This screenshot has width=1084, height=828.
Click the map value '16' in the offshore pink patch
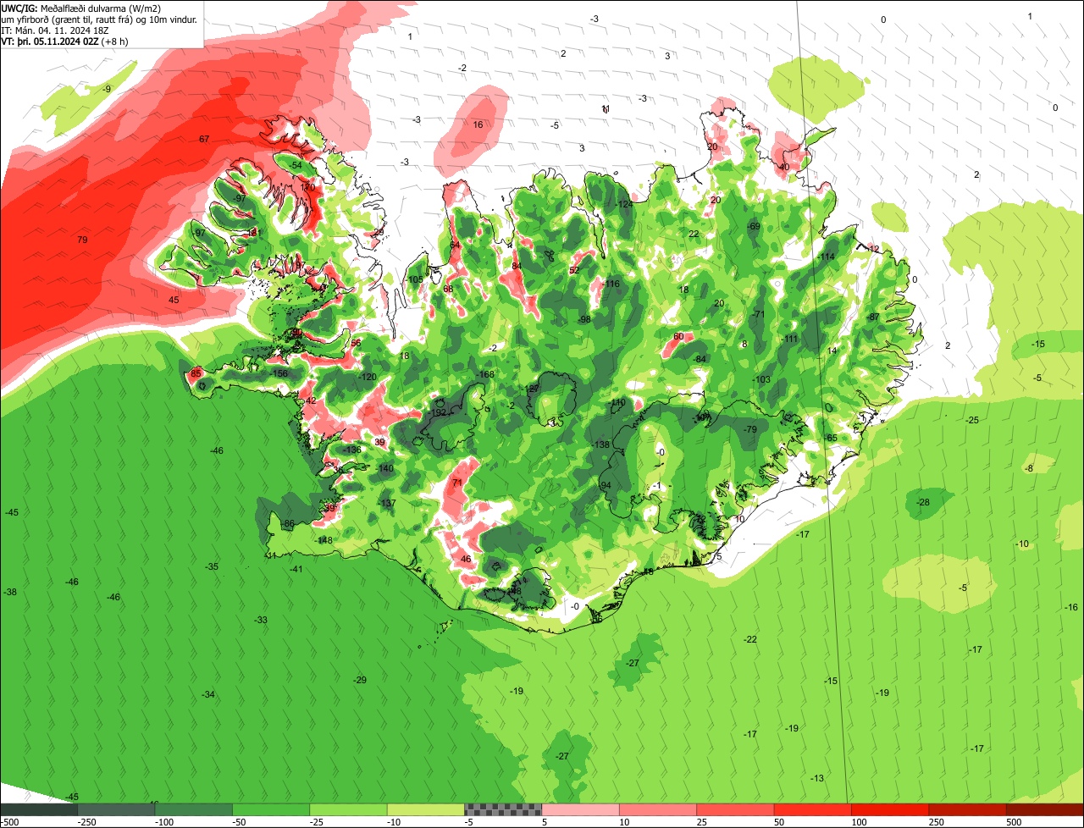478,124
